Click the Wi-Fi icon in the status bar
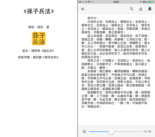The height and width of the screenshot is (137, 155). [89, 2]
